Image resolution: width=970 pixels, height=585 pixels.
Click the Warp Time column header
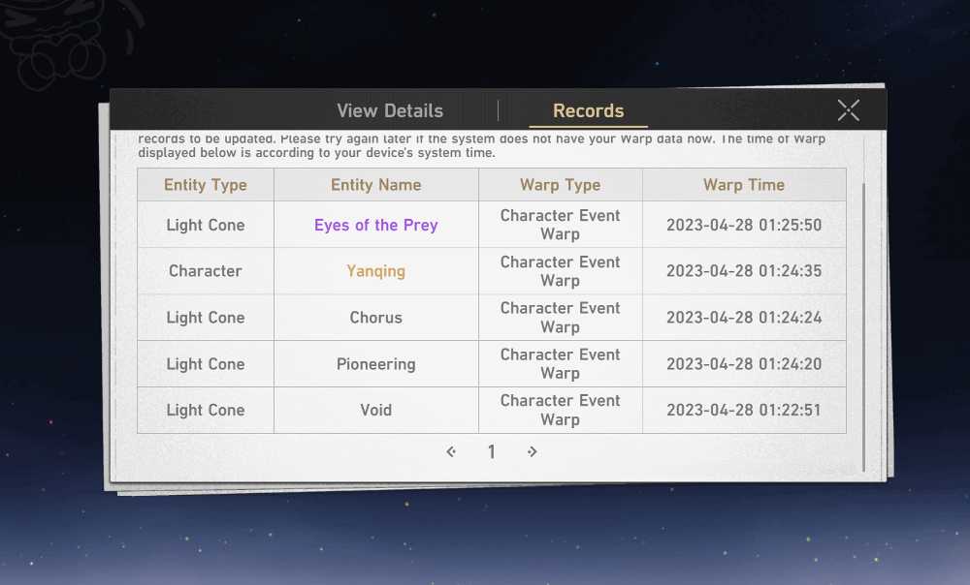tap(744, 185)
